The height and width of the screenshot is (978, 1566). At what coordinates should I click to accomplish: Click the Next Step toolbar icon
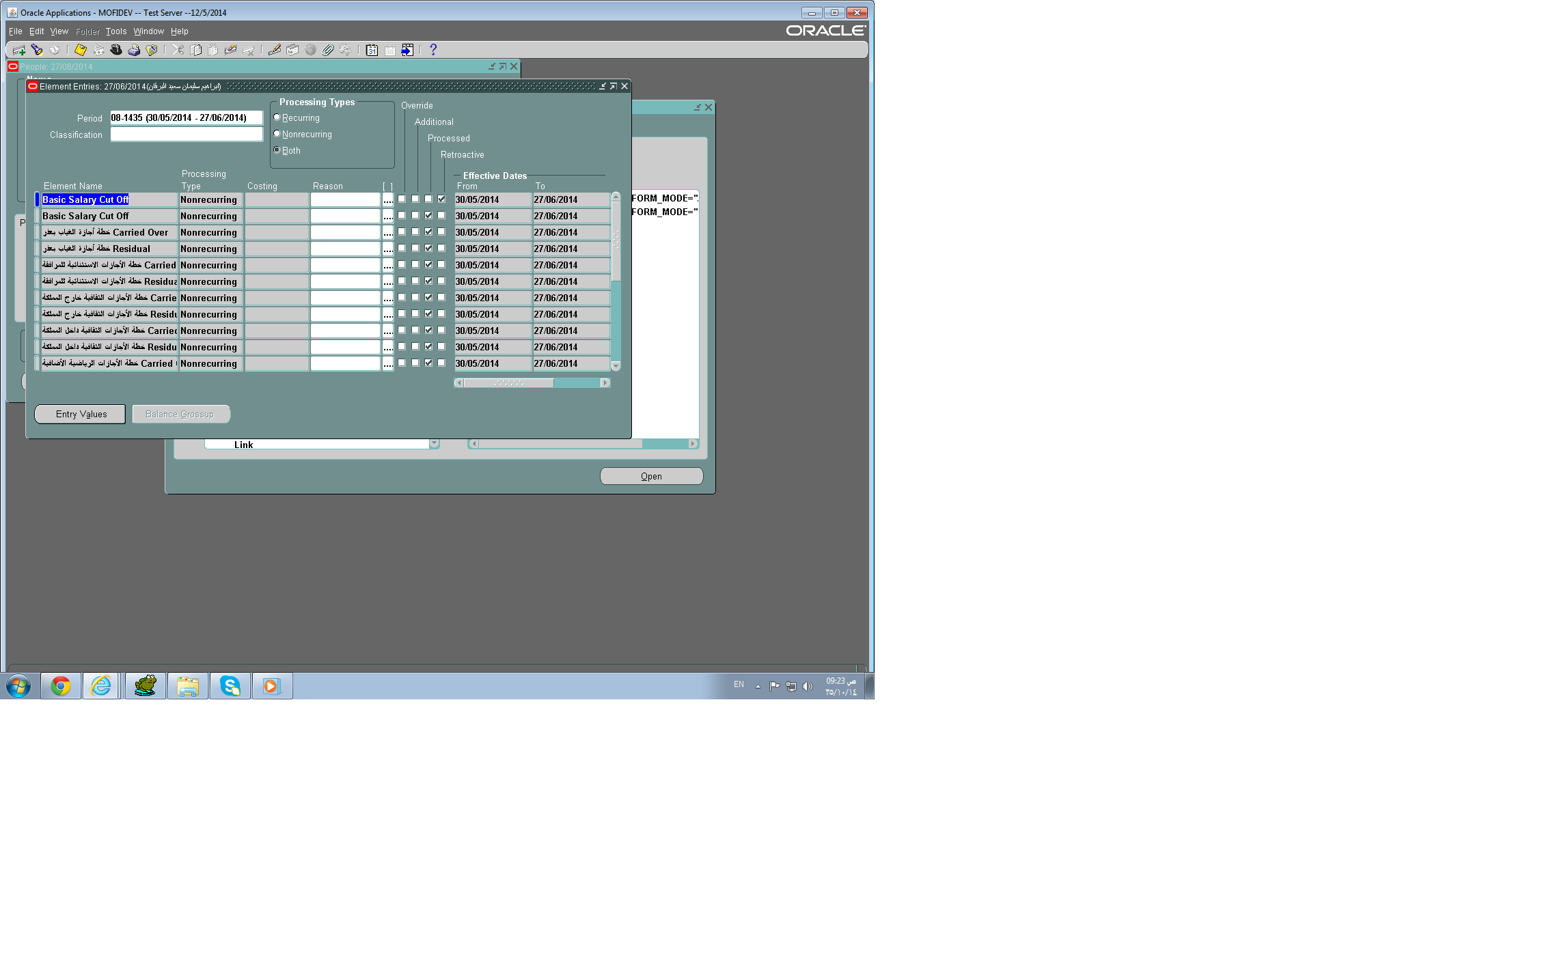point(98,50)
